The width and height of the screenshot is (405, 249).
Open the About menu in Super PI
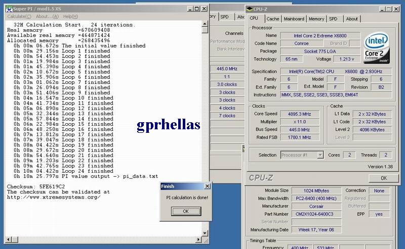pos(47,17)
